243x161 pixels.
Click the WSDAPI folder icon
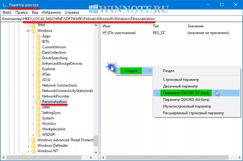point(39,135)
